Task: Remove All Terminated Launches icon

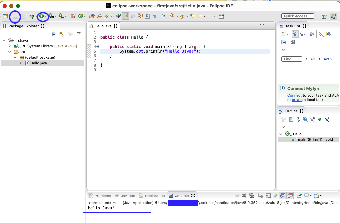Action: point(252,195)
